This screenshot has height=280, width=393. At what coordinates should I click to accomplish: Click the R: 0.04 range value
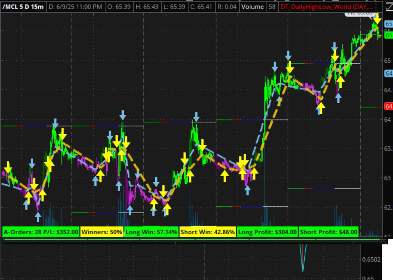(x=227, y=7)
